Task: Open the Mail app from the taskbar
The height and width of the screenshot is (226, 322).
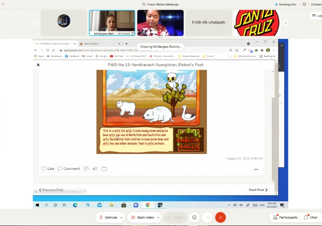Action: (100, 205)
